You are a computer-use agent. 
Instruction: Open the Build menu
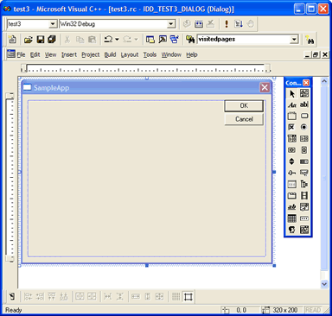coord(110,54)
